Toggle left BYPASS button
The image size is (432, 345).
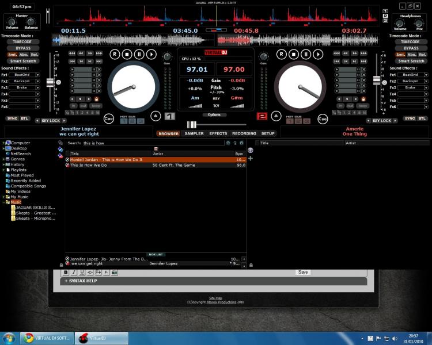pyautogui.click(x=23, y=48)
